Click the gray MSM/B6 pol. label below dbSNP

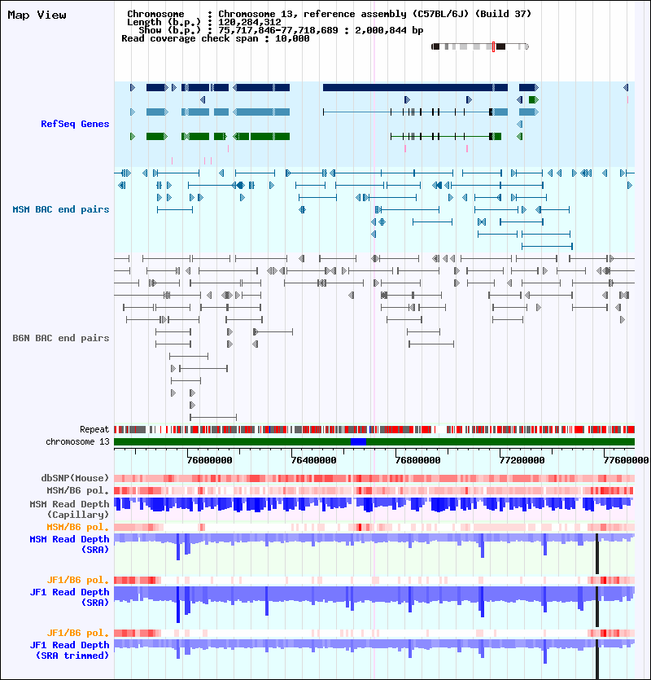click(78, 490)
